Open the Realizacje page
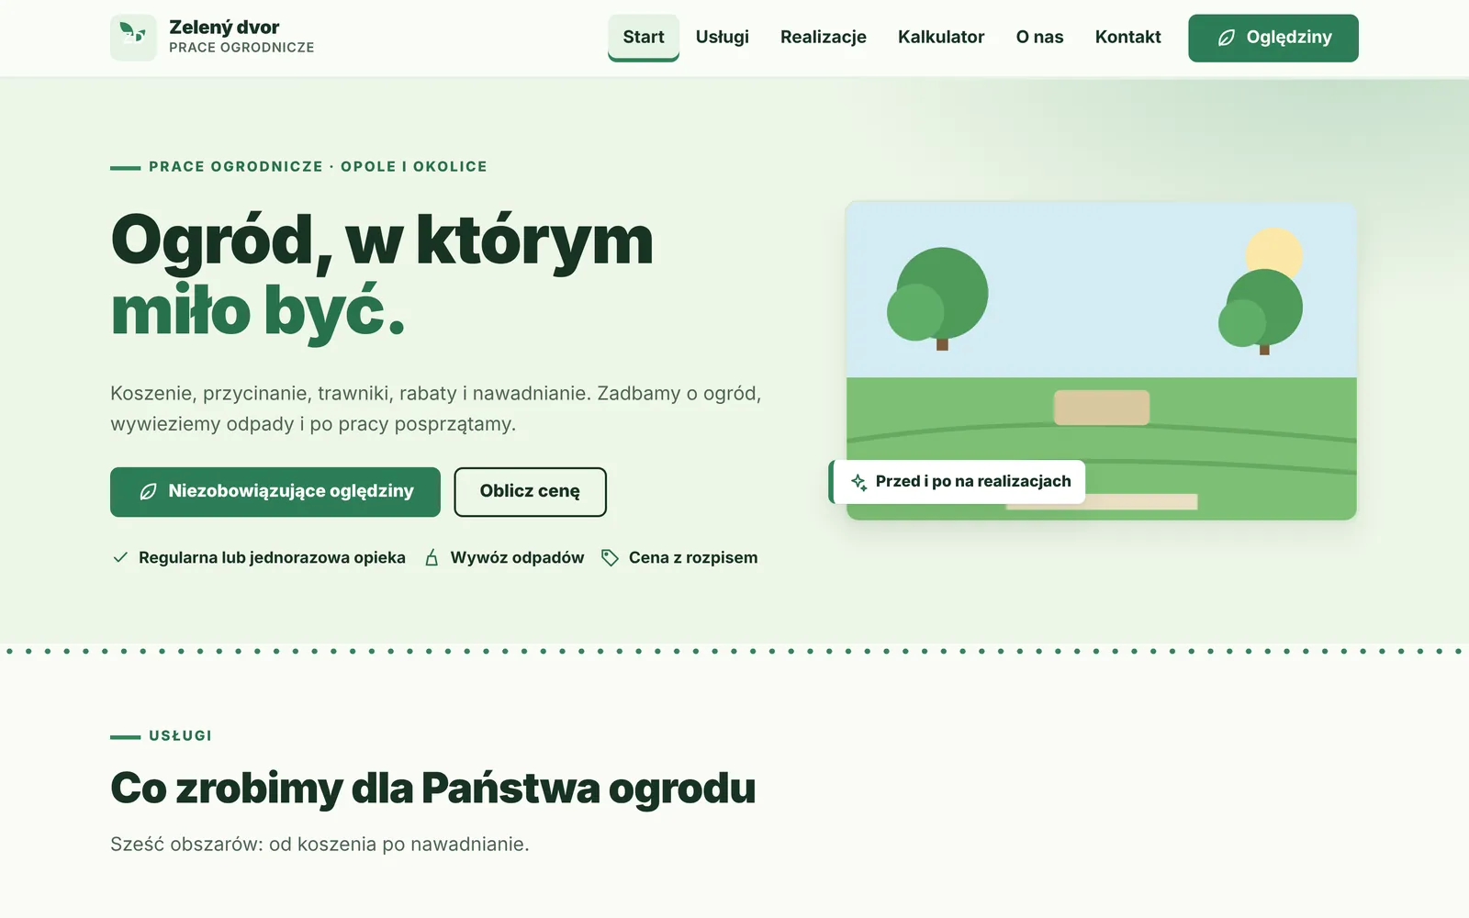The image size is (1469, 918). [x=824, y=38]
